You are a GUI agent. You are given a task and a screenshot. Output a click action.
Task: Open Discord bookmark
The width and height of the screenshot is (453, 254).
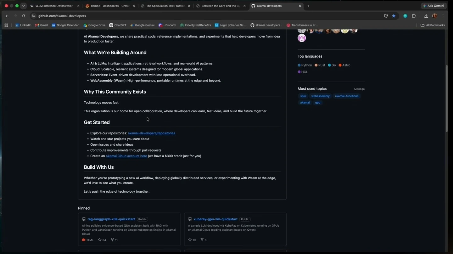tap(167, 25)
